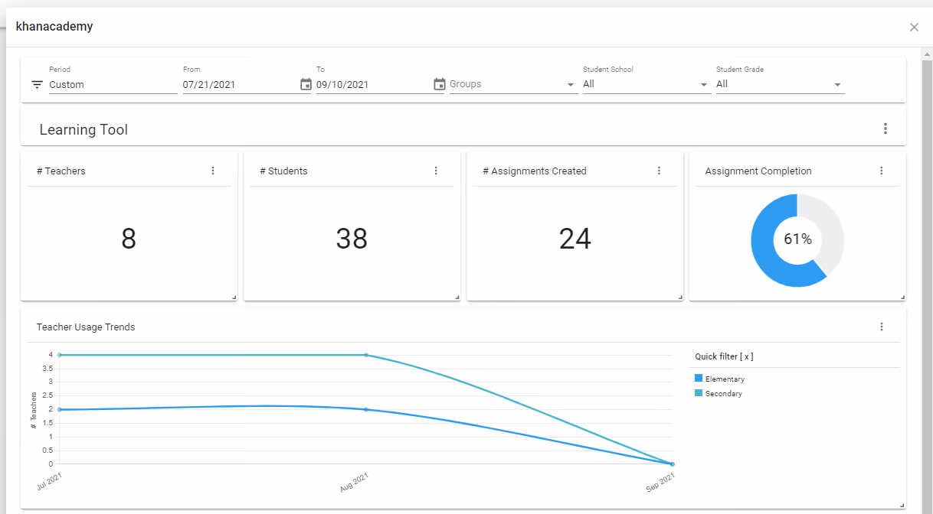Open Teacher Usage Trends options menu
The width and height of the screenshot is (933, 514).
(882, 327)
